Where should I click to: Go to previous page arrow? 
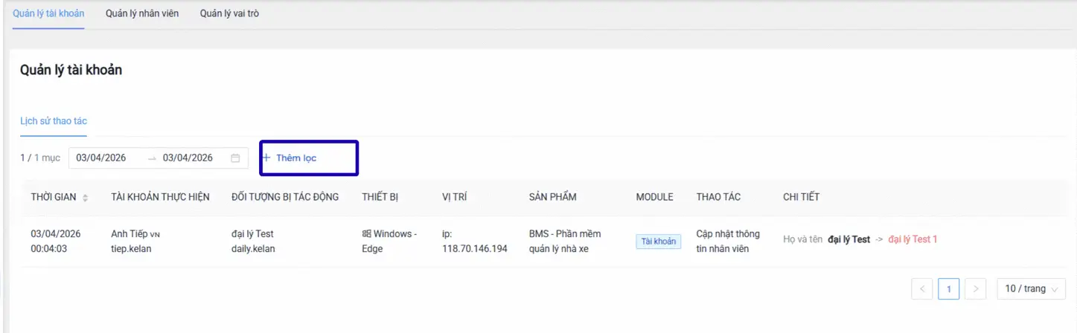[922, 289]
